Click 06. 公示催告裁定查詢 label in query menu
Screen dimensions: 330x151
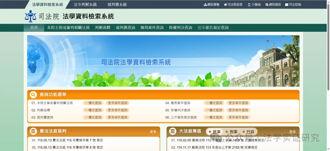click(x=181, y=117)
